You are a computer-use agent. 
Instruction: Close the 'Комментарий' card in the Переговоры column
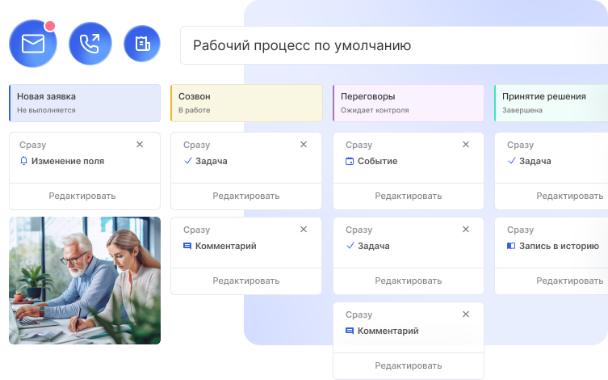click(x=466, y=314)
